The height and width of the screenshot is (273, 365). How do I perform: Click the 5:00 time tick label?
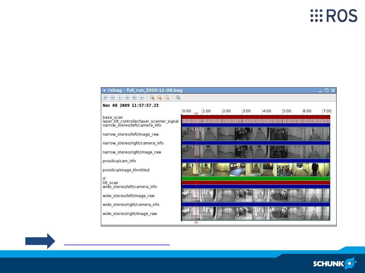click(x=287, y=111)
